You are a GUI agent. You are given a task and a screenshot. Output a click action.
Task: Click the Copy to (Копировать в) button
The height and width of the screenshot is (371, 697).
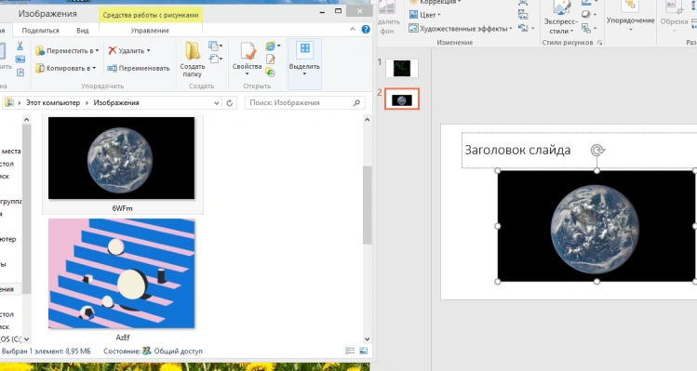pos(66,68)
